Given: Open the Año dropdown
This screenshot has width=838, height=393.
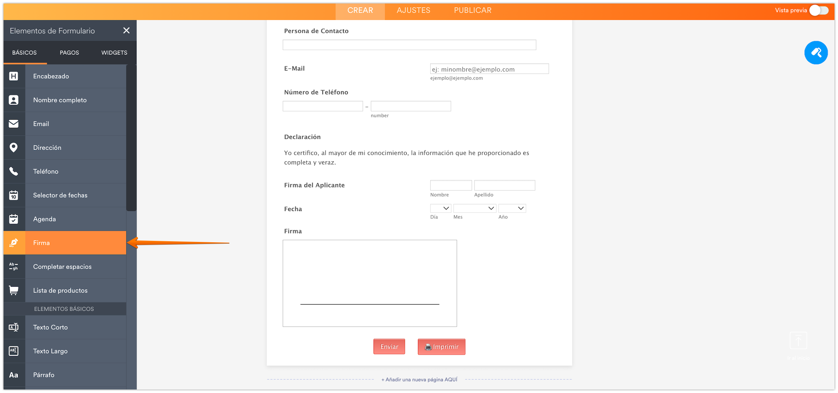Looking at the screenshot, I should click(512, 208).
